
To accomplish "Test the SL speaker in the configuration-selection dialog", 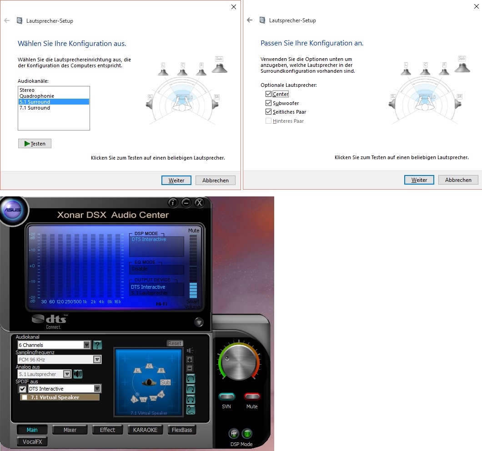I will point(150,102).
